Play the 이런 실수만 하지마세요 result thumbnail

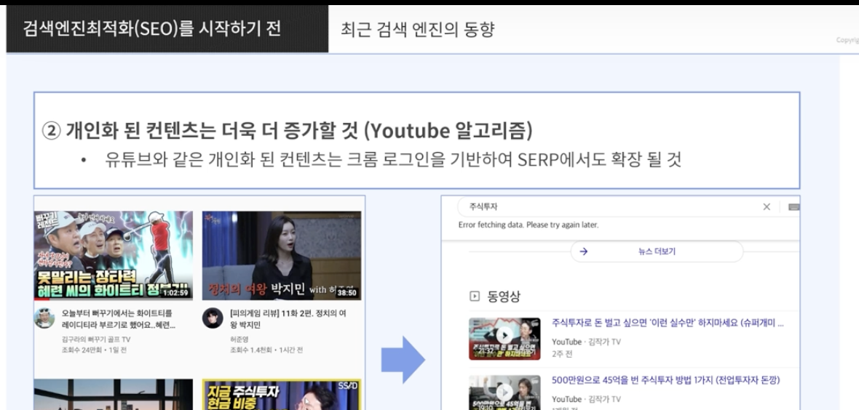(x=504, y=338)
